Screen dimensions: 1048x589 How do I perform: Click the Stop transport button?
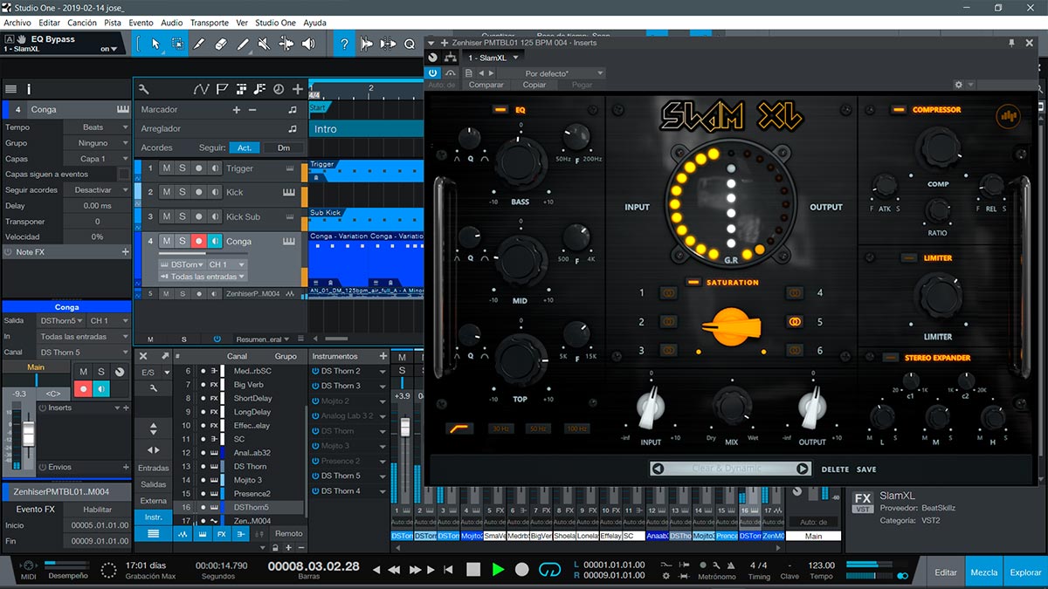click(473, 569)
